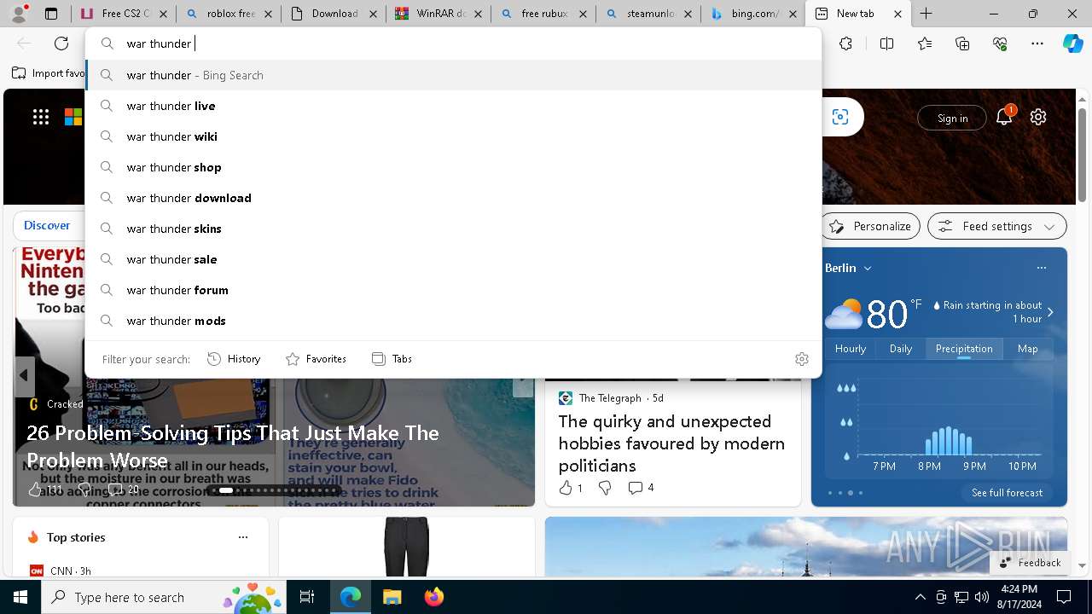Screen dimensions: 1092x614
Task: Open 26 Problem-Solving Tips article
Action: point(233,447)
